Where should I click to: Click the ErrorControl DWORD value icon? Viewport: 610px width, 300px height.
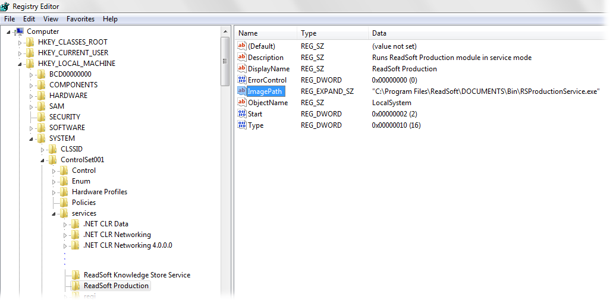[241, 80]
